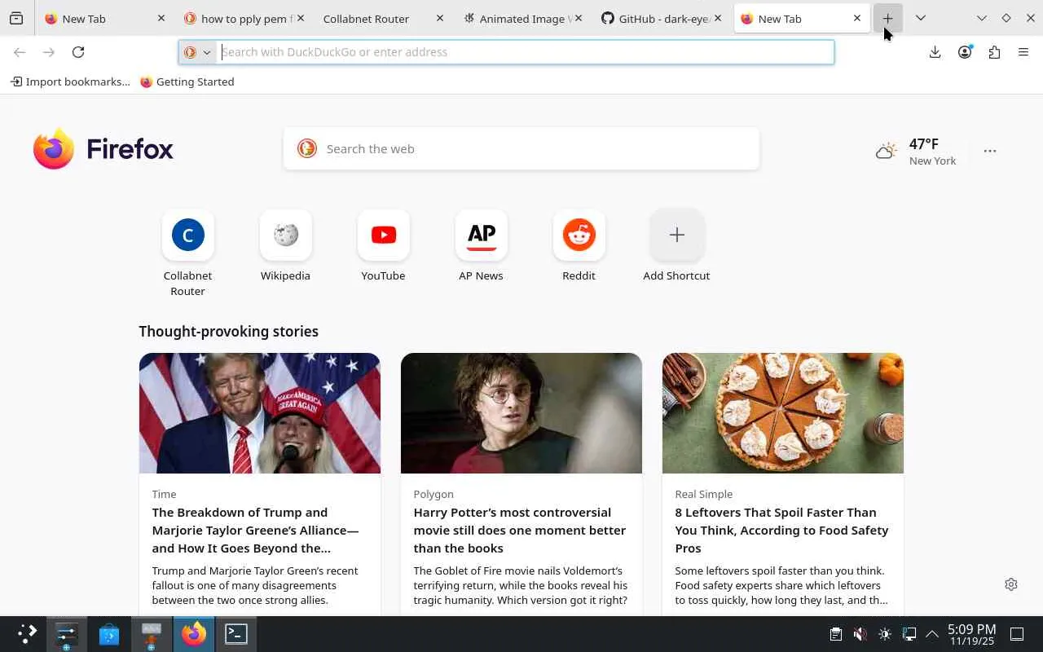Open the personalize new tab gear

coord(1011,584)
